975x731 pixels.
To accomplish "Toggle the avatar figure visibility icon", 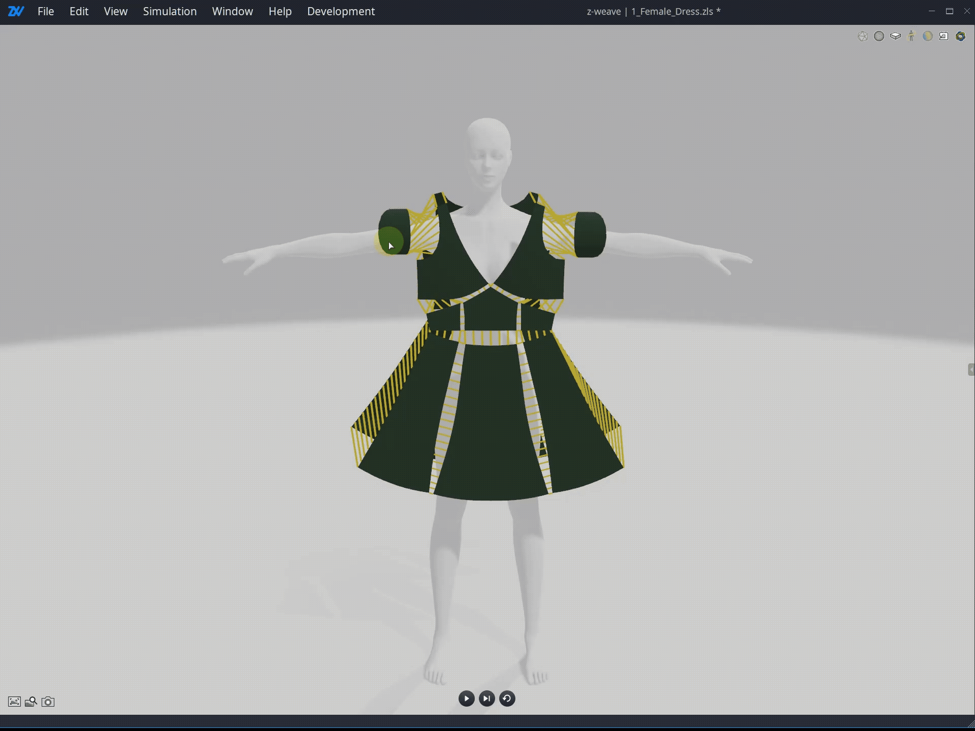I will tap(912, 37).
